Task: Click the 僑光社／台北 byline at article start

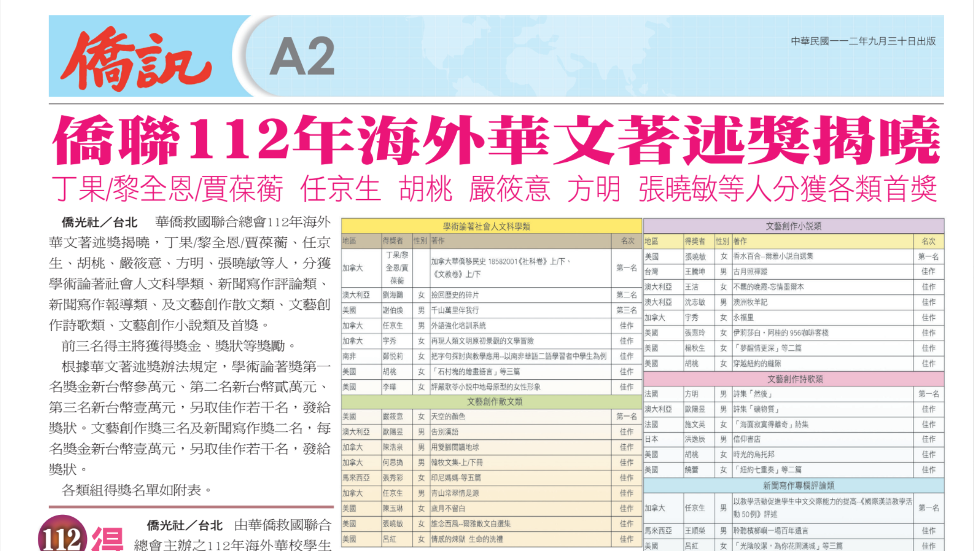Action: (x=99, y=222)
